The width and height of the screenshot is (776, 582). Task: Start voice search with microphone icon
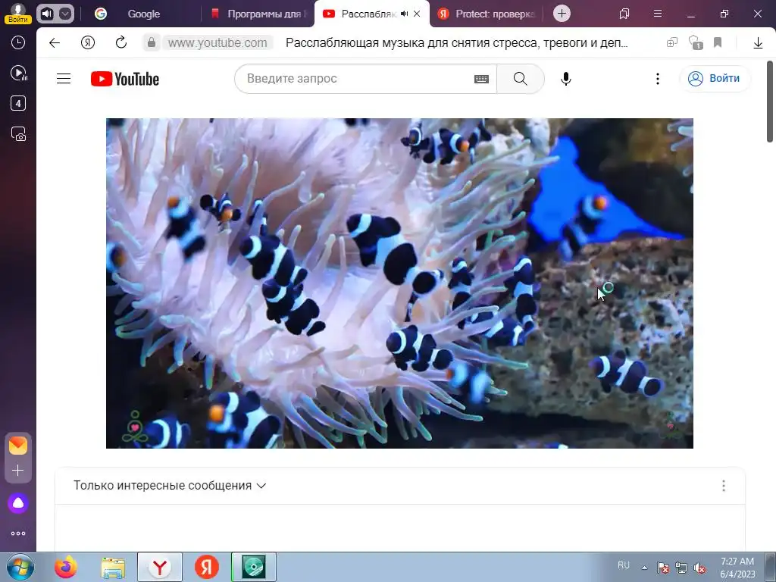pyautogui.click(x=565, y=79)
